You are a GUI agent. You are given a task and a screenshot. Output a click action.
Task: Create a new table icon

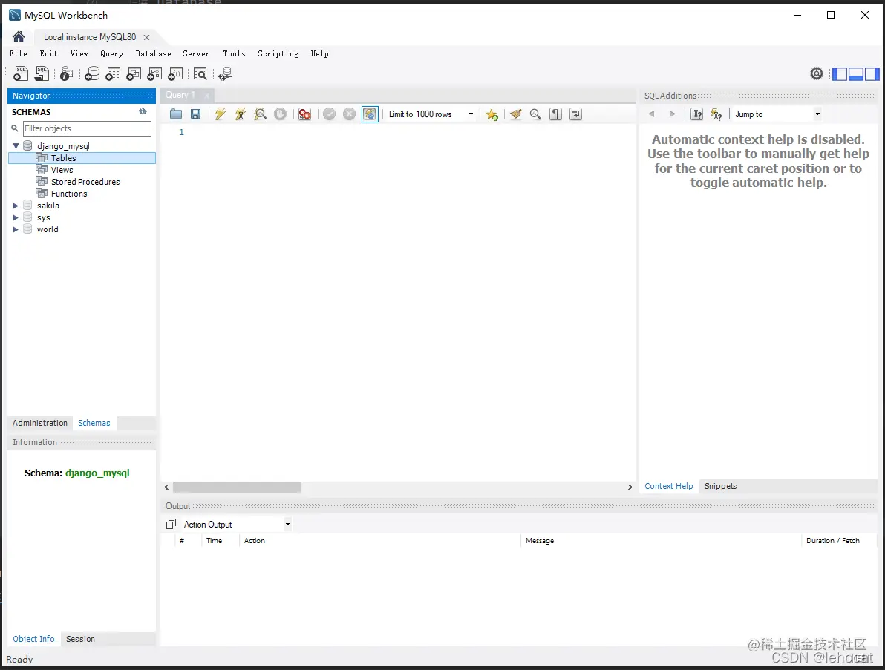pos(113,73)
